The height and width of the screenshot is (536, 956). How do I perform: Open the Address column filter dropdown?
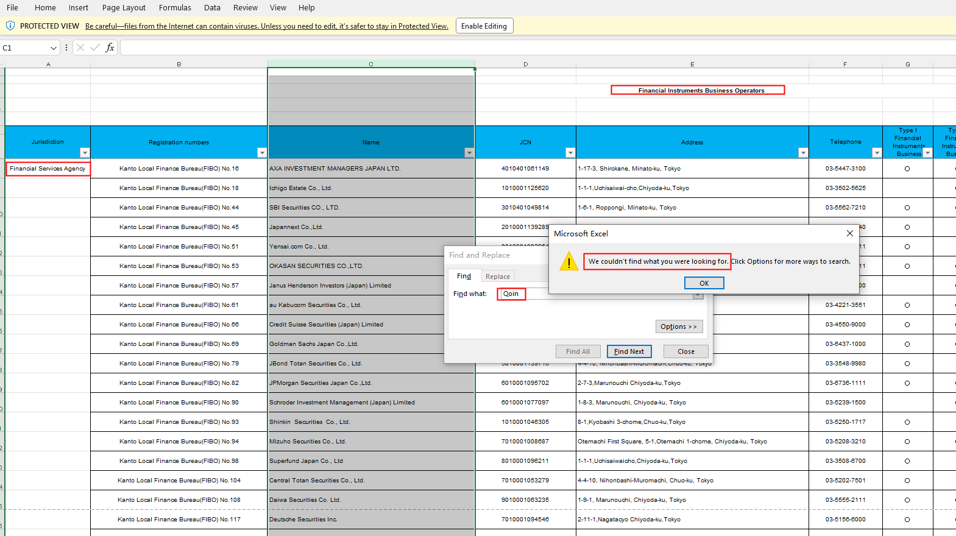coord(802,153)
